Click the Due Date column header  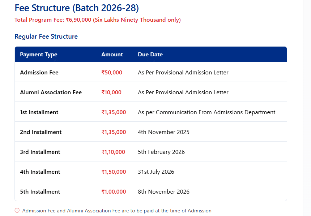tap(150, 55)
